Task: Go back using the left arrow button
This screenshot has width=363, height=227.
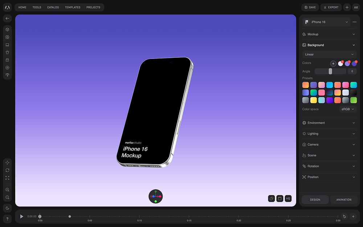Action: (7, 18)
